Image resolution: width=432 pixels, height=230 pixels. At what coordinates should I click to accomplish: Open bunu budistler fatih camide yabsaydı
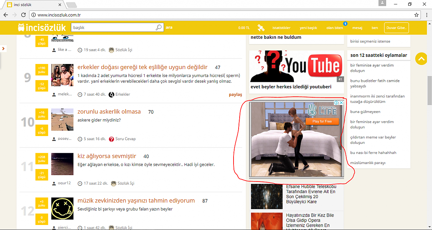(375, 84)
